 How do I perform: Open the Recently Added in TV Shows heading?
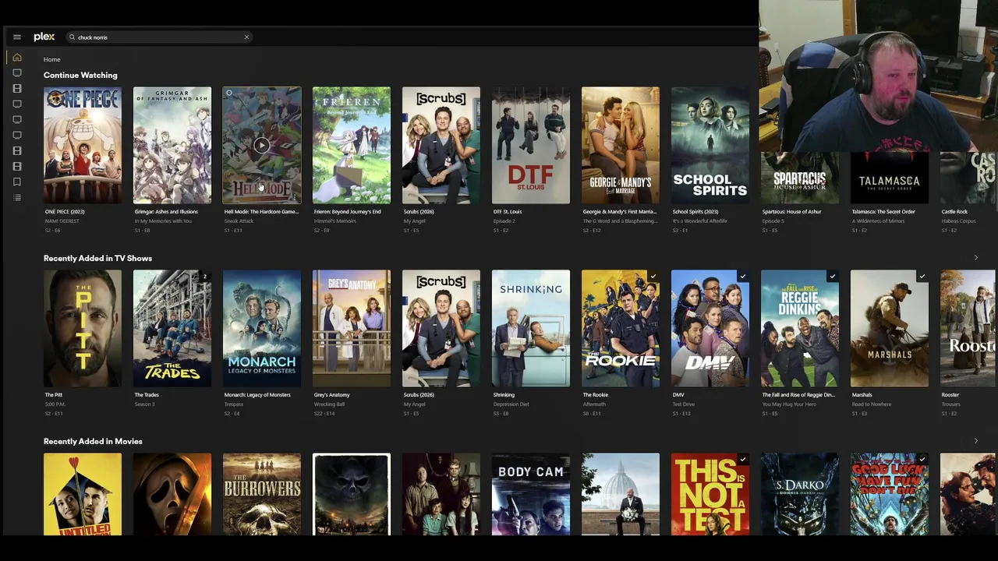pyautogui.click(x=97, y=258)
